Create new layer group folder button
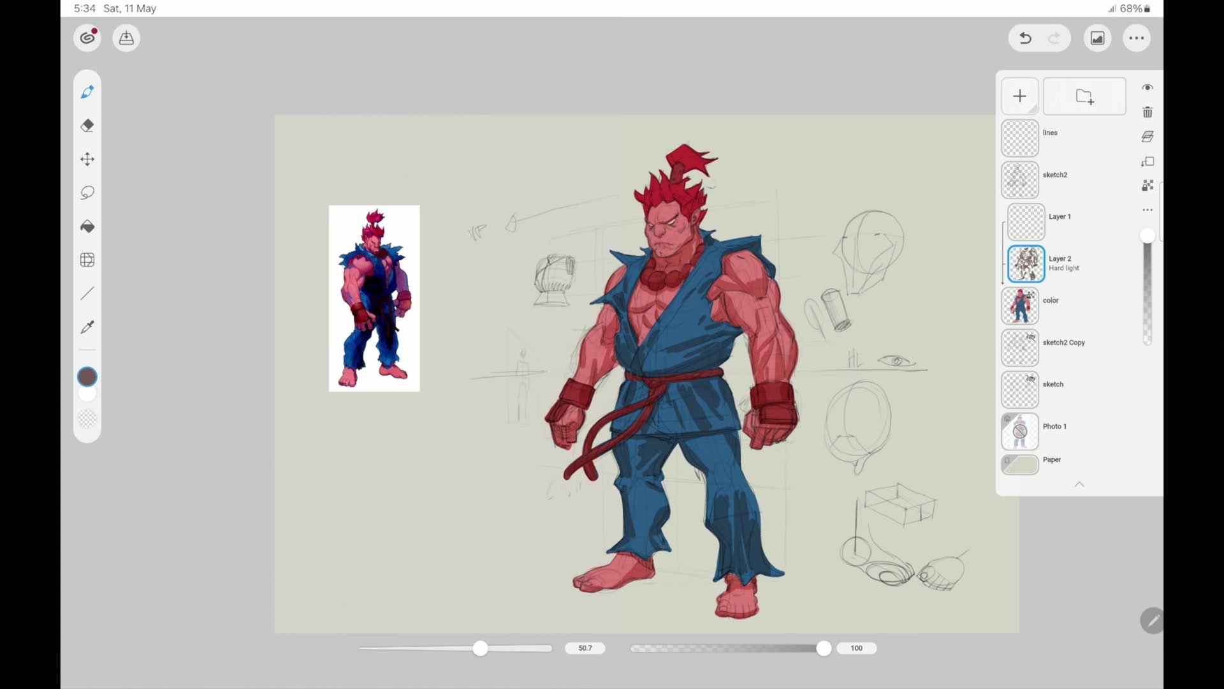This screenshot has height=689, width=1224. pos(1084,96)
